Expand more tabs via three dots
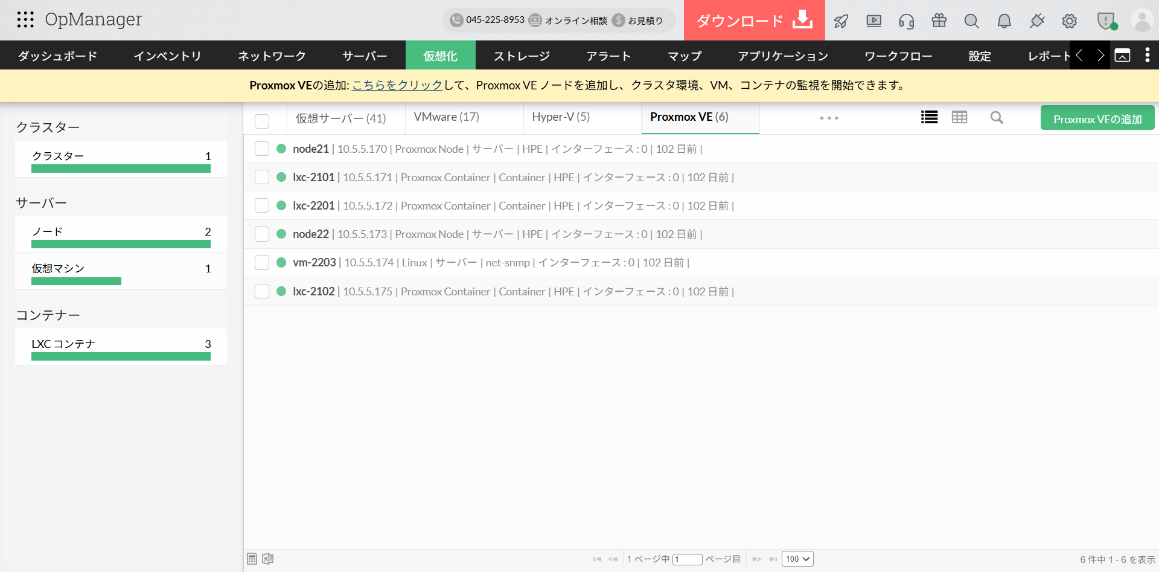 point(829,118)
